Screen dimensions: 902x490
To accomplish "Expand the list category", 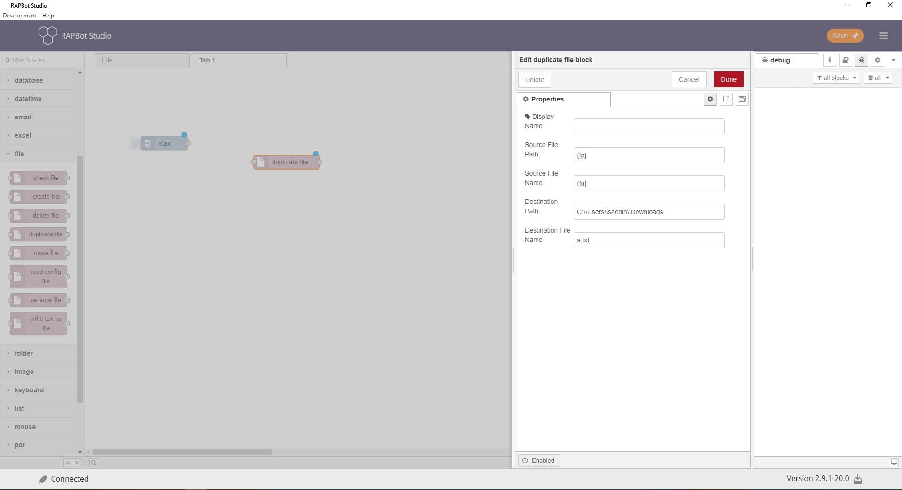I will 38,408.
